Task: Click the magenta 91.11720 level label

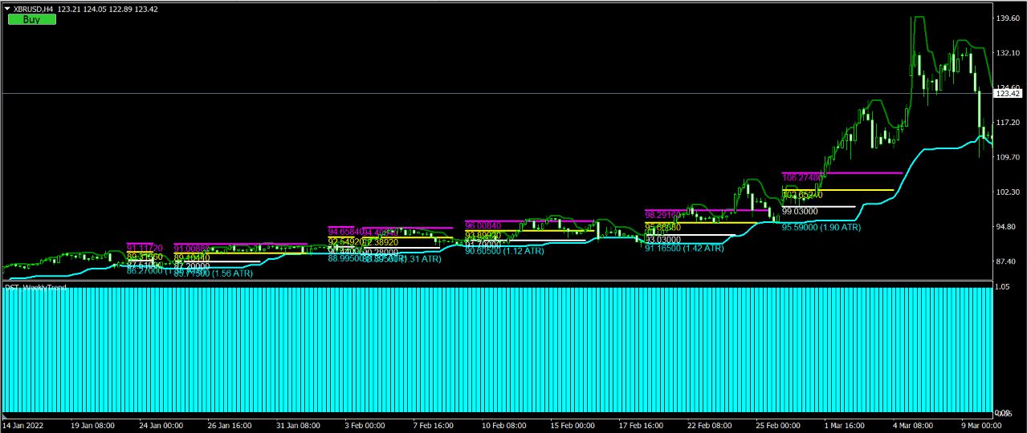Action: coord(145,248)
